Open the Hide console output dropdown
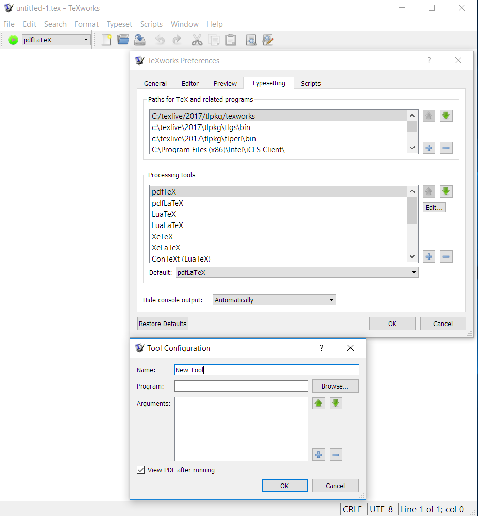Viewport: 478px width, 516px height. click(x=274, y=300)
